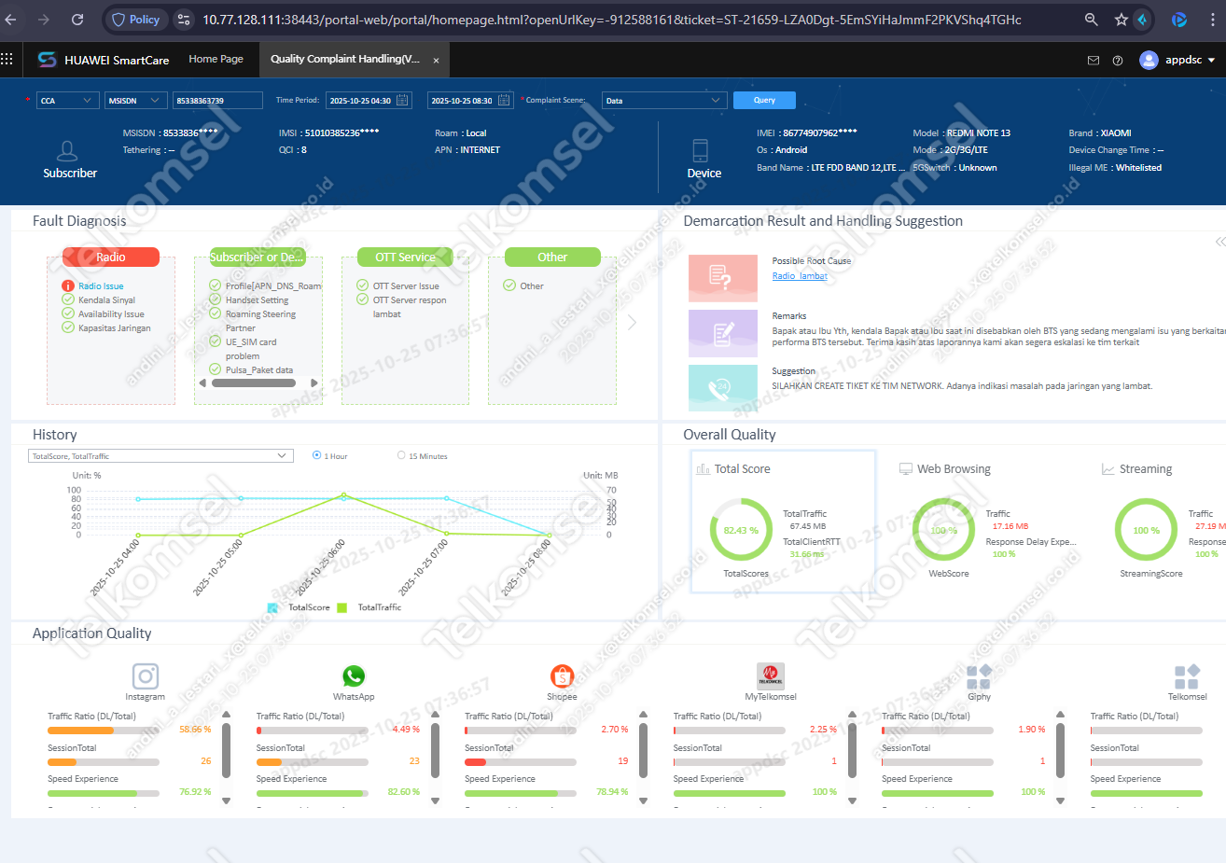1226x863 pixels.
Task: Select the 15 Minutes radio button
Action: 401,455
